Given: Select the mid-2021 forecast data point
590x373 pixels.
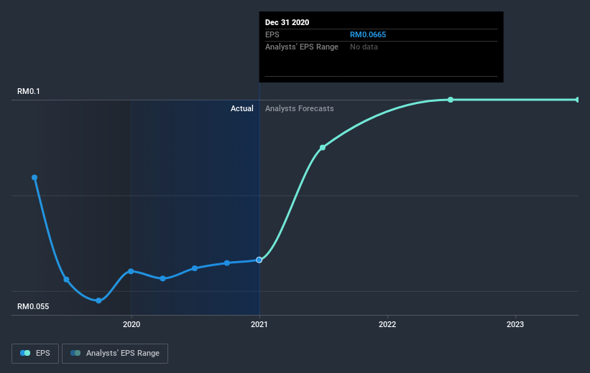Looking at the screenshot, I should coord(323,148).
